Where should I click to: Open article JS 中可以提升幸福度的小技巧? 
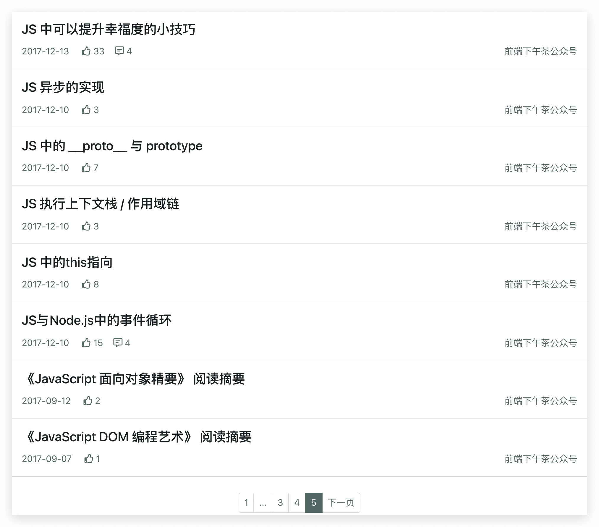click(x=109, y=29)
